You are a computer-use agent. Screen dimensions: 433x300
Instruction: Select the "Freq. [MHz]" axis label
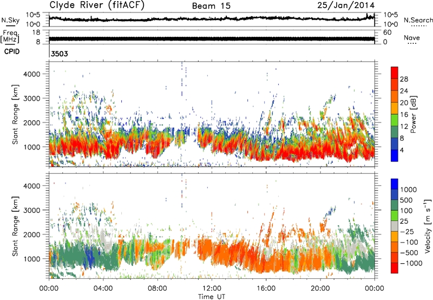click(10, 37)
